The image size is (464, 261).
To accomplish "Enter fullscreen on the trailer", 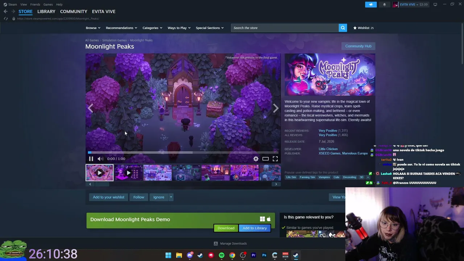I will pos(275,159).
